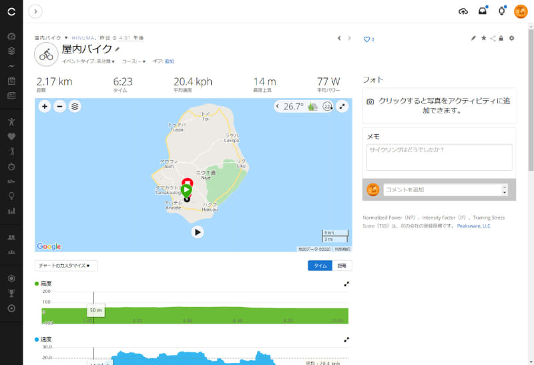The height and width of the screenshot is (365, 534).
Task: Expand the map to fullscreen
Action: (x=342, y=107)
